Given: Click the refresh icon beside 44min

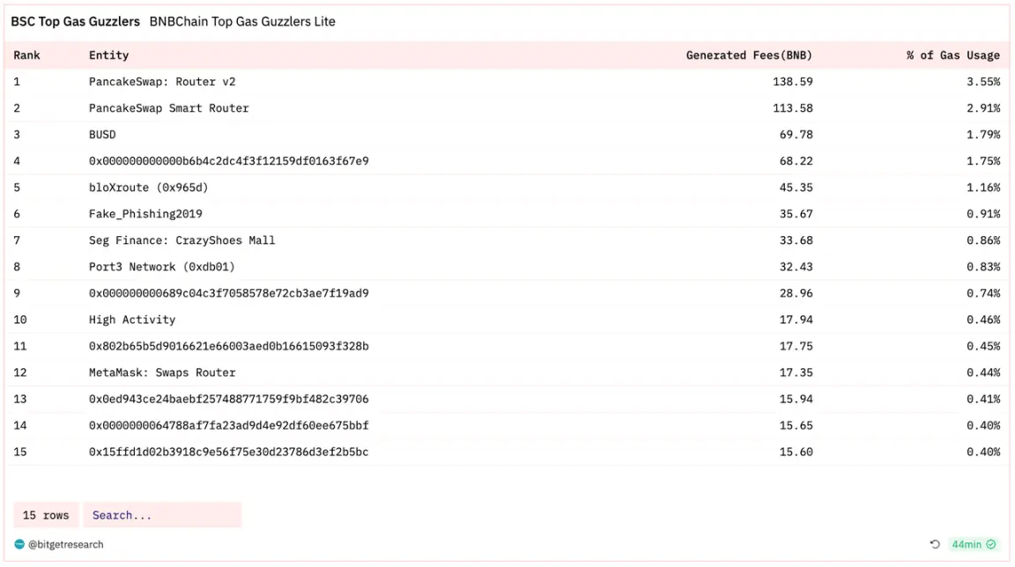Looking at the screenshot, I should click(x=935, y=544).
